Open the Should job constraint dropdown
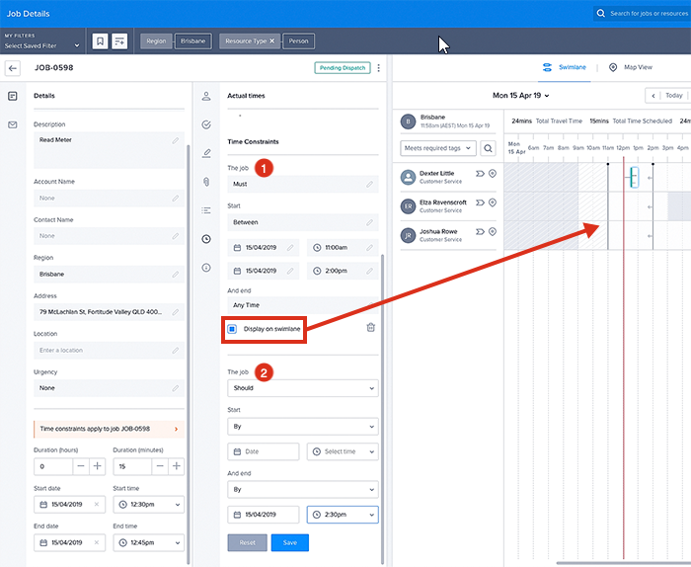Screen dimensions: 691x567 point(303,388)
